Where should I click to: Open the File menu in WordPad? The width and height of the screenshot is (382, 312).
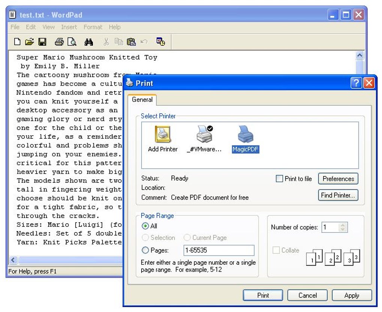15,27
